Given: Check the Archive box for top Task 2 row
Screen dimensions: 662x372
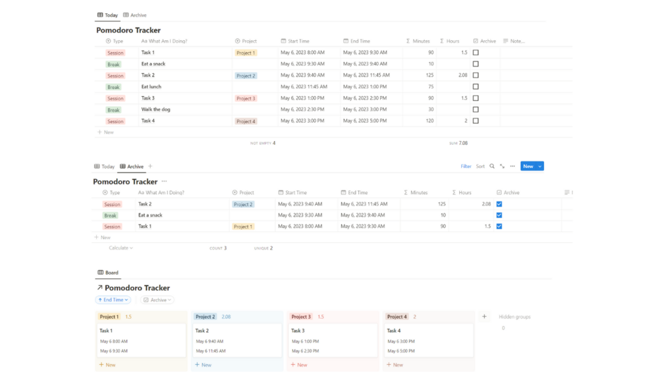Looking at the screenshot, I should click(476, 75).
